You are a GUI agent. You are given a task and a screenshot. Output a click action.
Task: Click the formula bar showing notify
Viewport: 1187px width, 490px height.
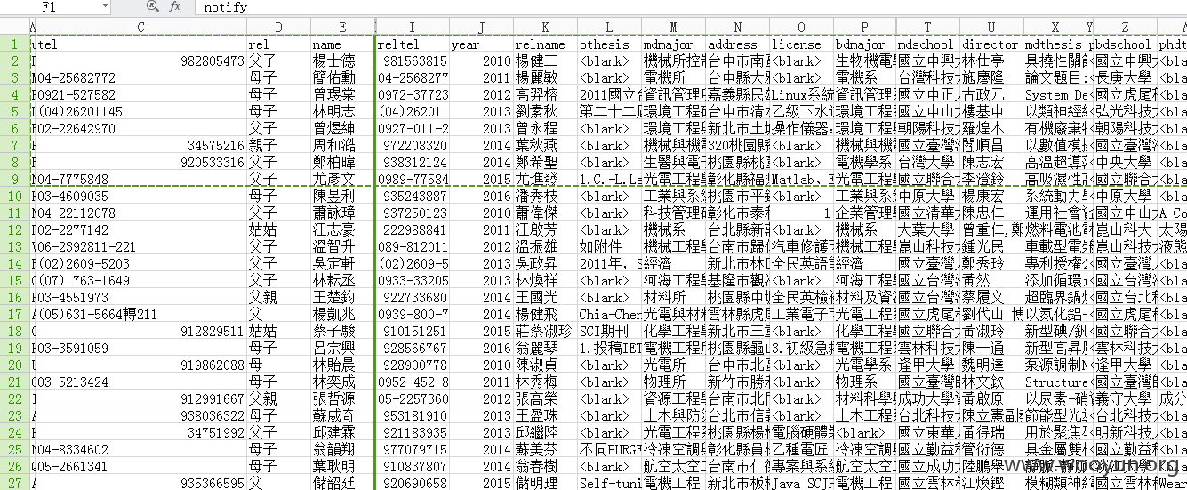tap(692, 6)
